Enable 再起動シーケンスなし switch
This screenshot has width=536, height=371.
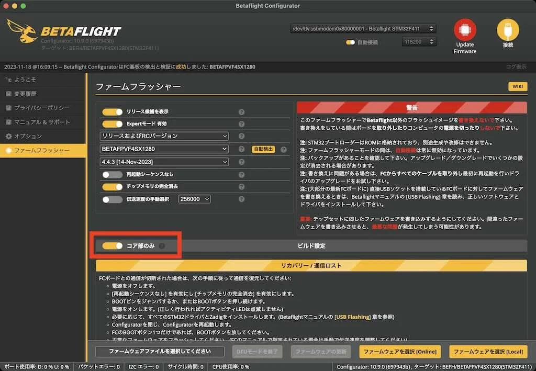tap(112, 175)
